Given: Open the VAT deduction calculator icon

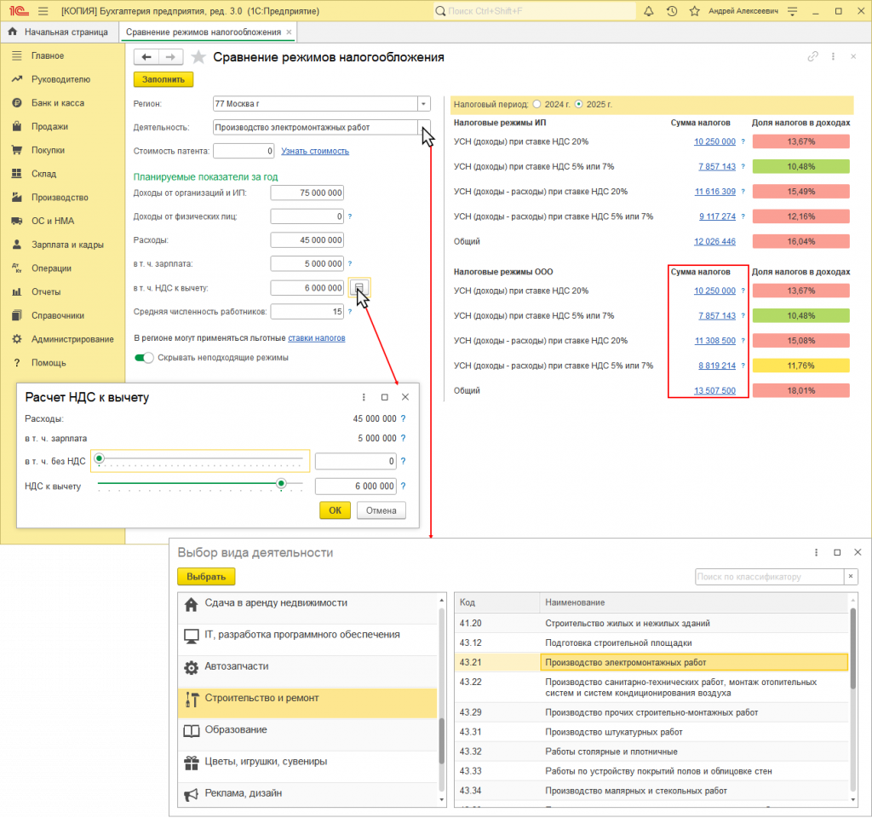Looking at the screenshot, I should coord(359,288).
